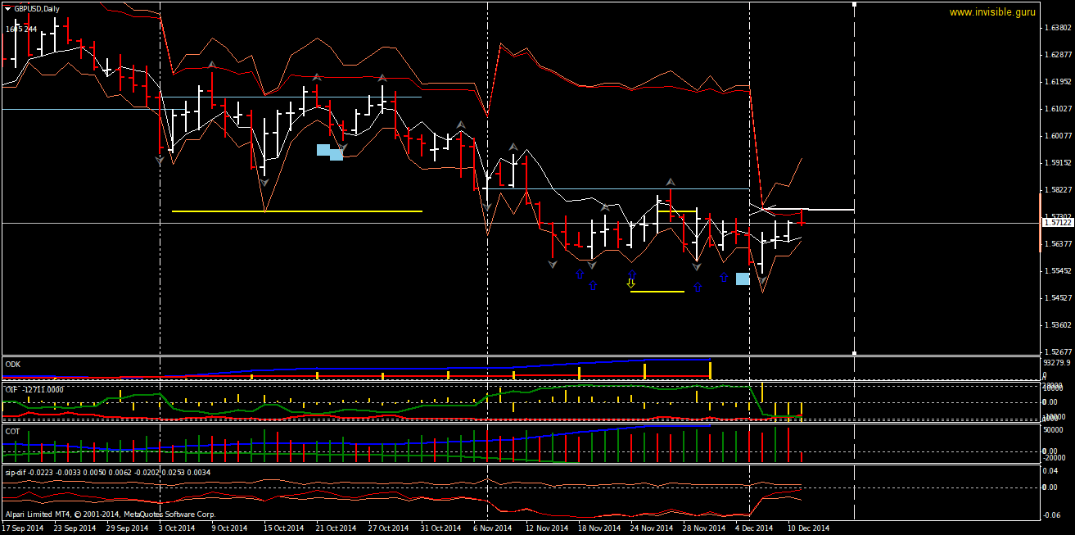Click price axis value 1.61952
Image resolution: width=1075 pixels, height=535 pixels.
point(1059,81)
